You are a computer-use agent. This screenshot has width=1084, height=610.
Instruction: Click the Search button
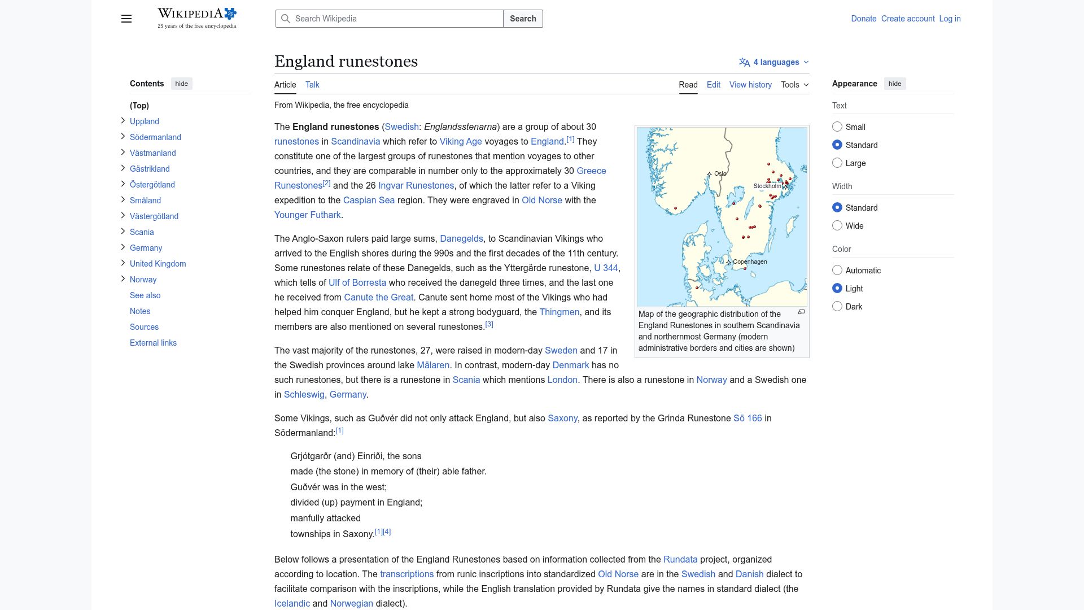coord(523,19)
